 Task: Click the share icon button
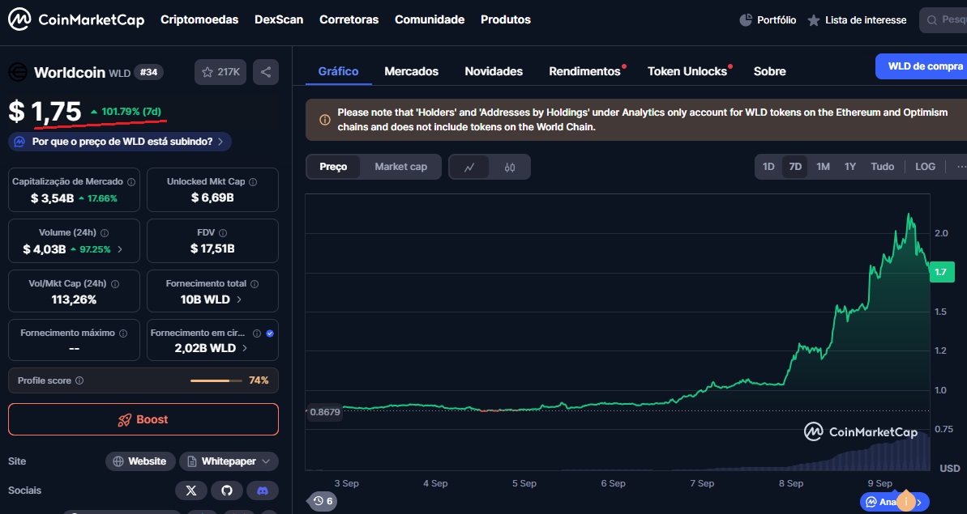pyautogui.click(x=266, y=72)
